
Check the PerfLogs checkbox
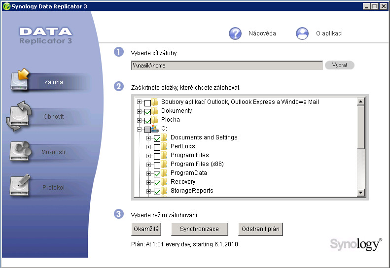pyautogui.click(x=157, y=147)
